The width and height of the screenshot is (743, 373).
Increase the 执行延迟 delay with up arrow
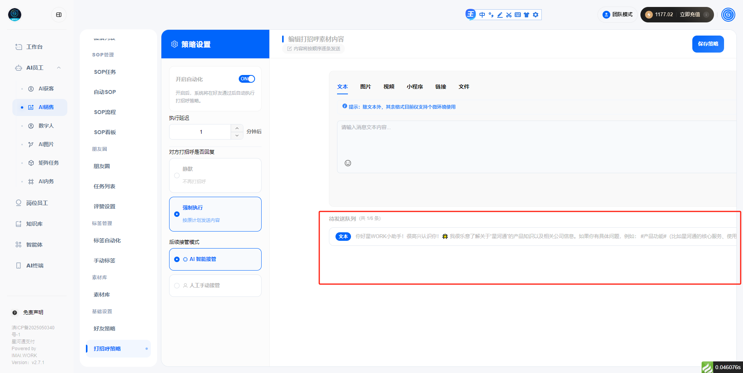tap(237, 128)
